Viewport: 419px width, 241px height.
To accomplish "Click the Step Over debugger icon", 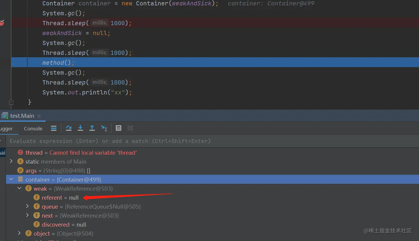I will click(69, 128).
